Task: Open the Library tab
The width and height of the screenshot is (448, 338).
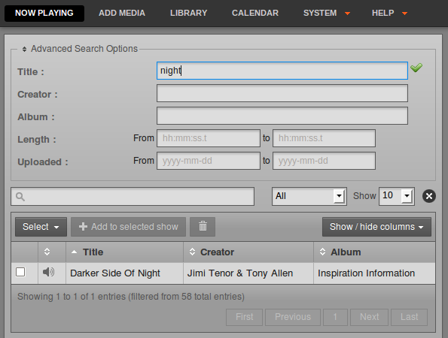Action: [x=188, y=13]
